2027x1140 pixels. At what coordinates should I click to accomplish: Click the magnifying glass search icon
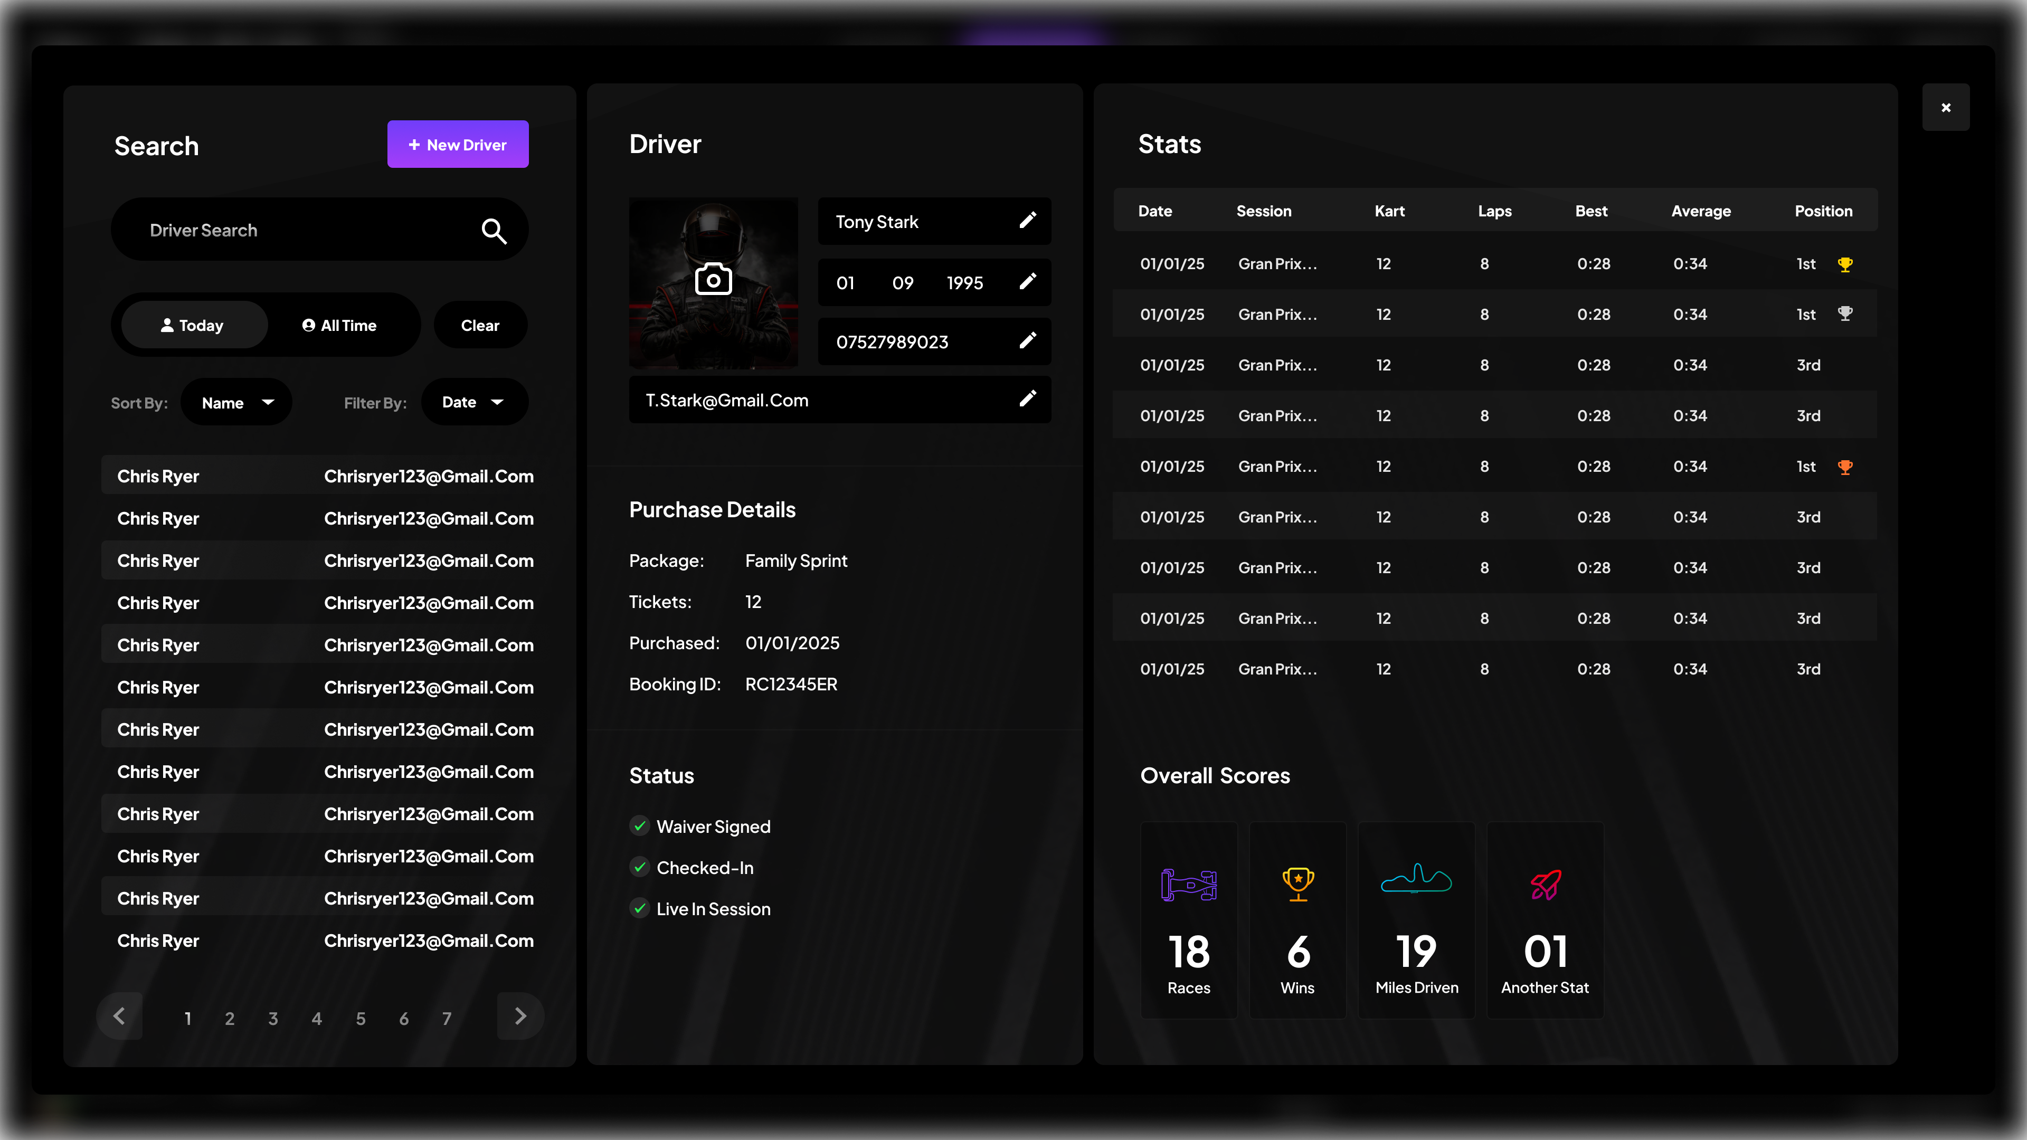pos(494,231)
